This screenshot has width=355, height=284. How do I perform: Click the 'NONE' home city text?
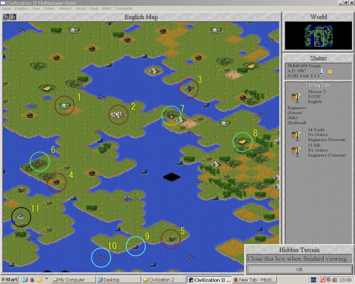314,97
